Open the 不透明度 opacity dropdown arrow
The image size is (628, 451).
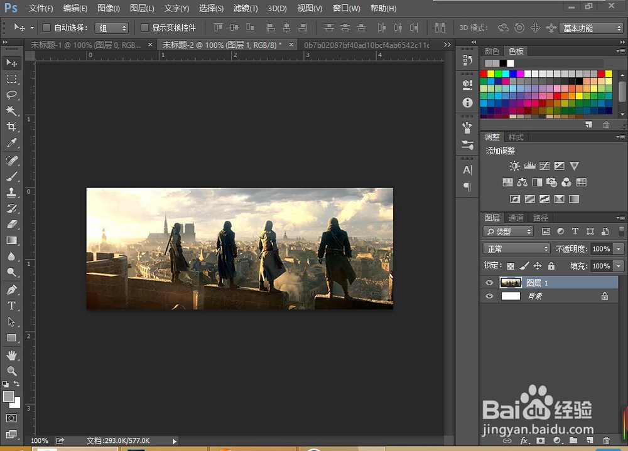click(619, 249)
